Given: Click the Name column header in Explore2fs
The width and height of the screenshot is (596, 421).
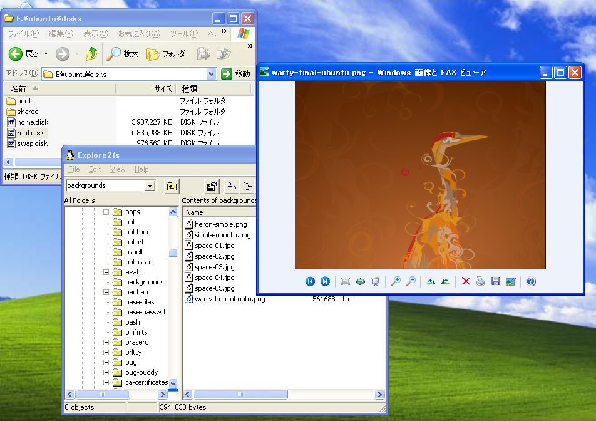Looking at the screenshot, I should point(219,212).
